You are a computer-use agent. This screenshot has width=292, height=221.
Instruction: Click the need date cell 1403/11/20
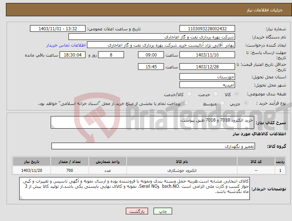[x=31, y=170]
